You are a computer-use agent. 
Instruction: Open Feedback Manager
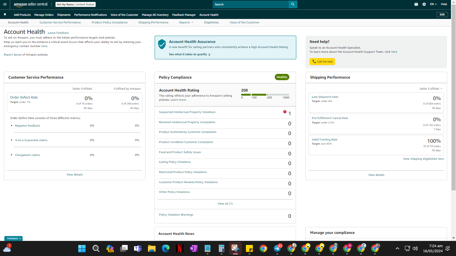[184, 15]
